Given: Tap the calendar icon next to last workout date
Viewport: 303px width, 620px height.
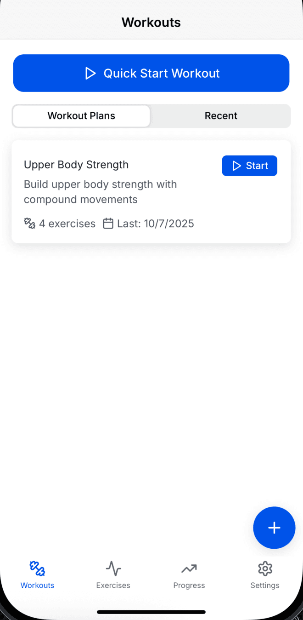Looking at the screenshot, I should point(108,223).
